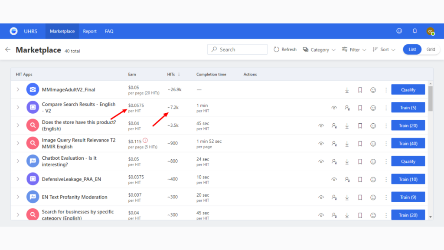The image size is (444, 250).
Task: Select the List view toggle
Action: pyautogui.click(x=412, y=49)
